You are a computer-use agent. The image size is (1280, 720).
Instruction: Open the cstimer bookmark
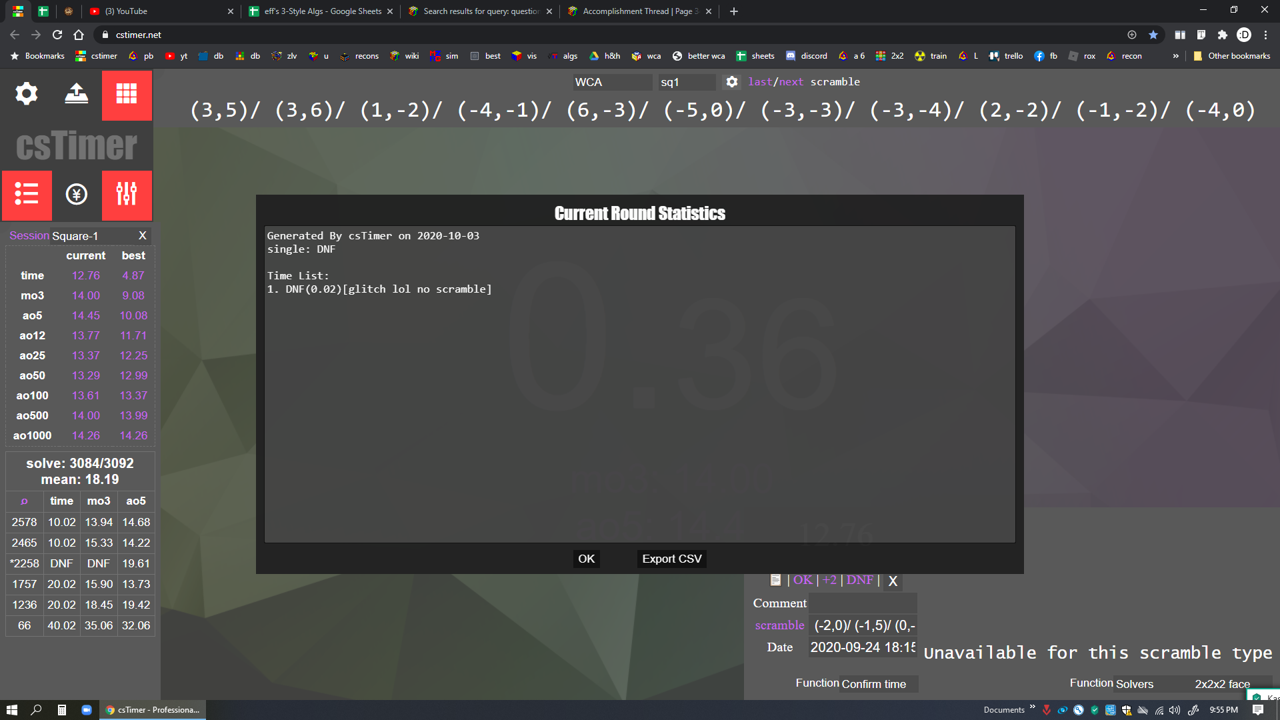[x=97, y=56]
